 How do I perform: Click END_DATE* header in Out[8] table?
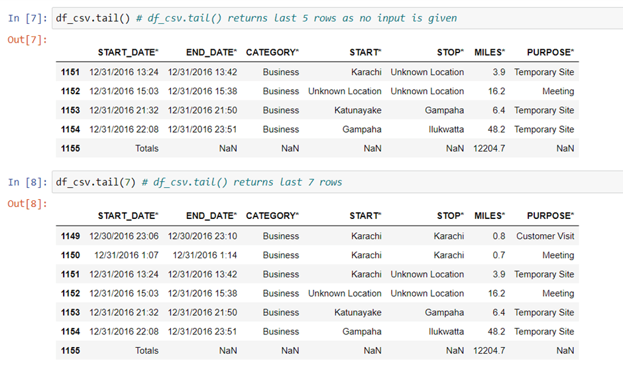[x=211, y=216]
